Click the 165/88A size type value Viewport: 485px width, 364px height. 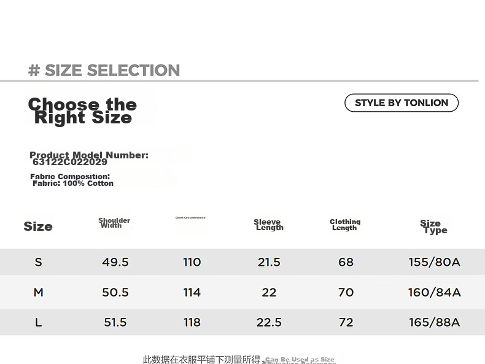[434, 322]
